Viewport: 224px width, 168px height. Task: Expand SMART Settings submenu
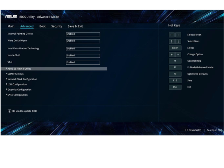click(x=15, y=74)
